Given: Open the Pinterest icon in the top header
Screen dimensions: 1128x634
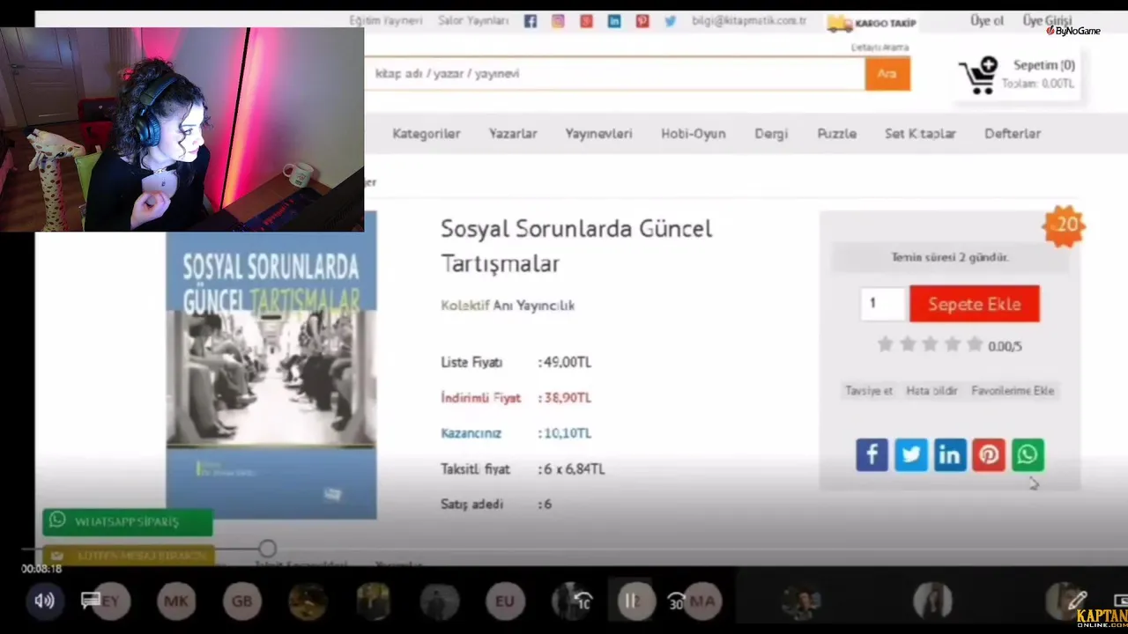Looking at the screenshot, I should [642, 21].
